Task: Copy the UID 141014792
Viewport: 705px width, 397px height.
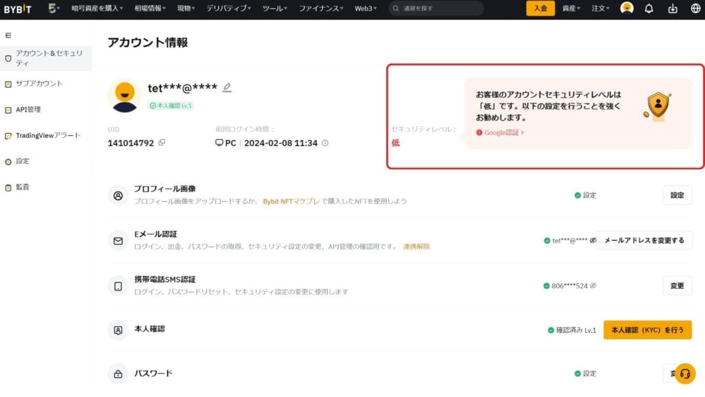Action: pyautogui.click(x=162, y=143)
